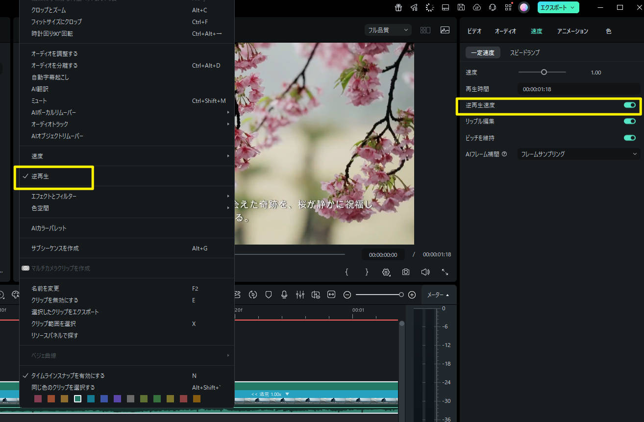The width and height of the screenshot is (644, 422).
Task: Switch to the スピードランプ button
Action: coord(524,52)
